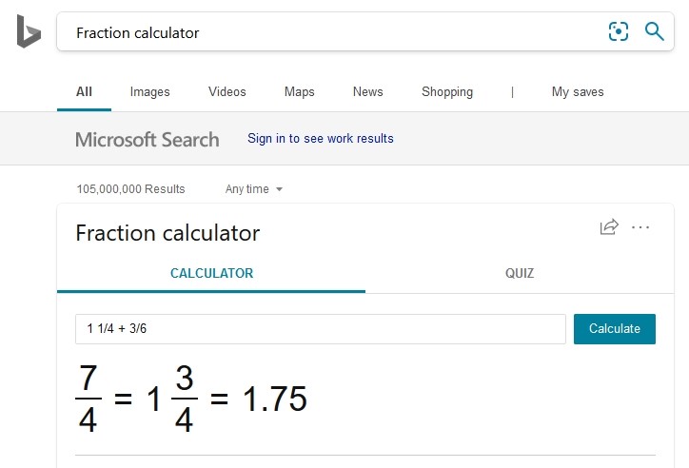Click the Microsoft Search label
Screen dimensions: 689x468
pos(147,140)
